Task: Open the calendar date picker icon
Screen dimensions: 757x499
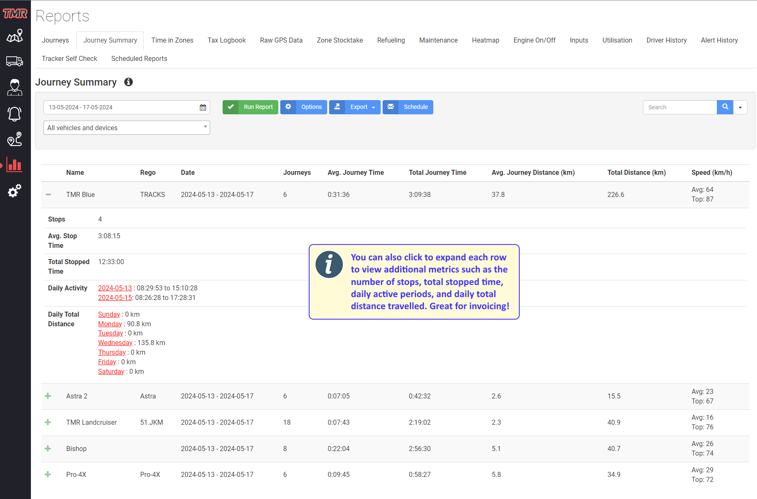Action: click(203, 107)
